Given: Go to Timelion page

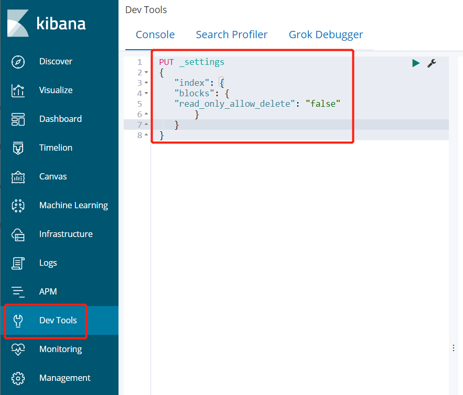Looking at the screenshot, I should pyautogui.click(x=56, y=148).
